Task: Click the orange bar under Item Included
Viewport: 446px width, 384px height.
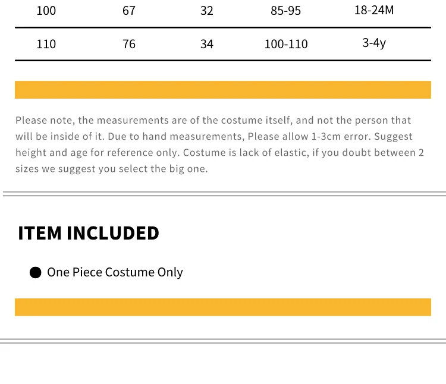Action: (223, 307)
